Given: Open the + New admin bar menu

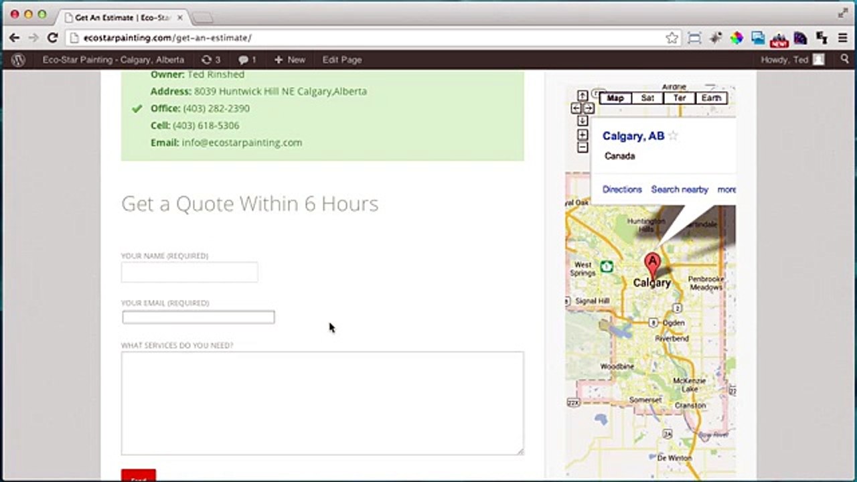Looking at the screenshot, I should click(289, 60).
